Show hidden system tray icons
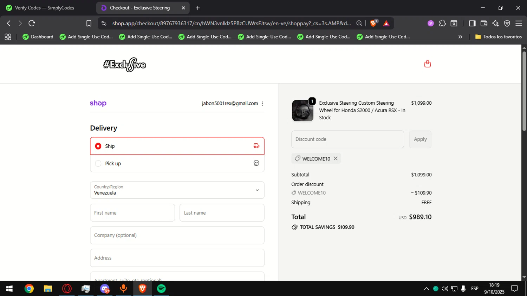Viewport: 527px width, 296px height. [x=426, y=289]
